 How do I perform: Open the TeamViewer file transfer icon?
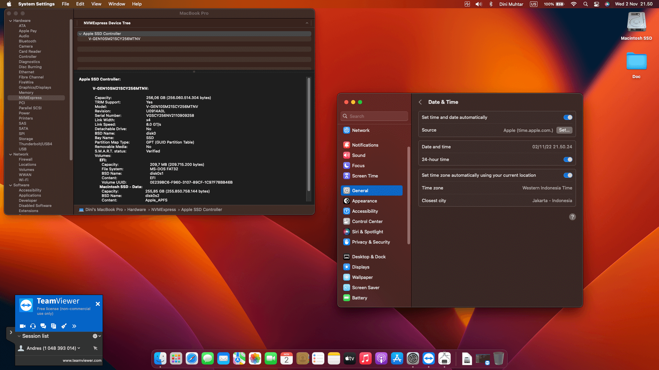(54, 326)
